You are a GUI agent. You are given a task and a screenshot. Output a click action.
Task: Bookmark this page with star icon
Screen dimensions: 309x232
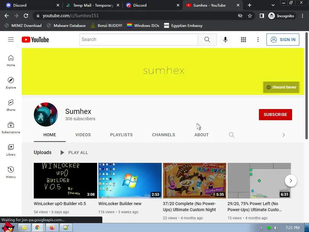coord(250,16)
